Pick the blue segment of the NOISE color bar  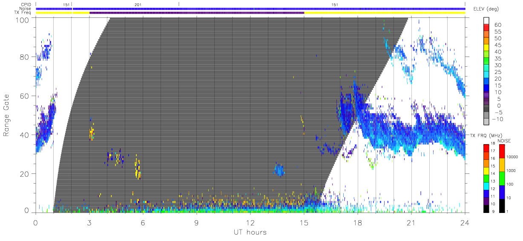coord(502,192)
